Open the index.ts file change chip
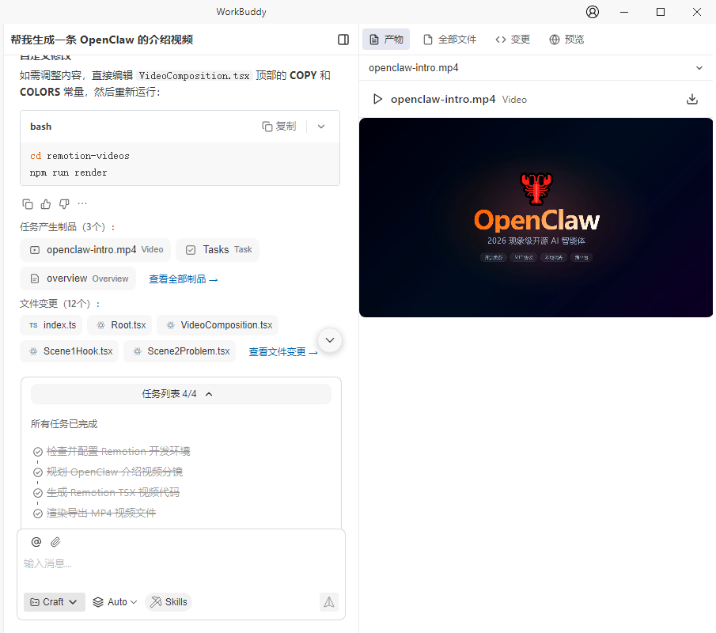Image resolution: width=716 pixels, height=633 pixels. [x=51, y=325]
